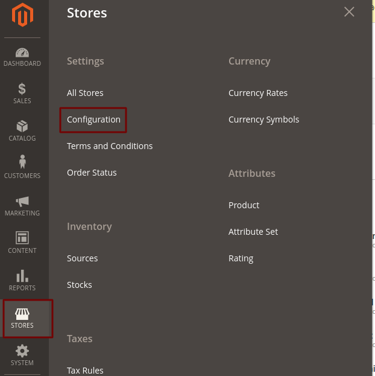This screenshot has height=376, width=375.
Task: Open Order Status page
Action: 92,173
